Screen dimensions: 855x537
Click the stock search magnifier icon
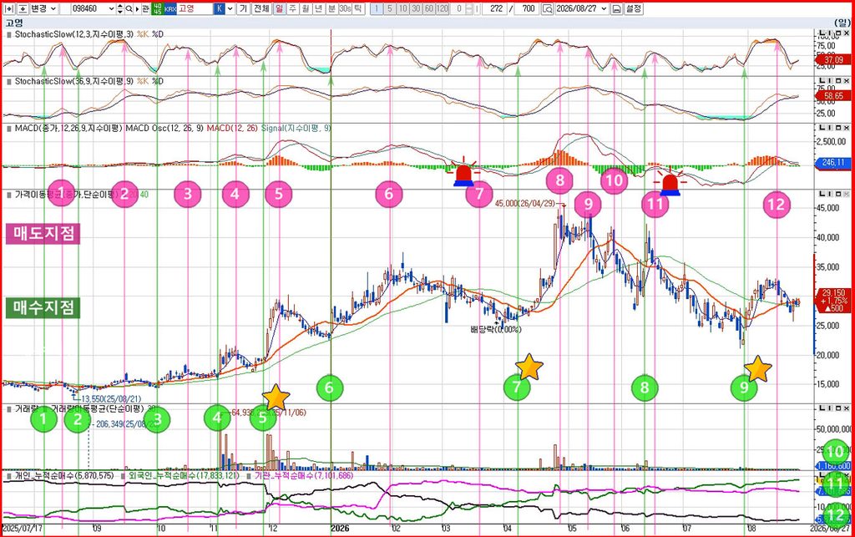[129, 8]
